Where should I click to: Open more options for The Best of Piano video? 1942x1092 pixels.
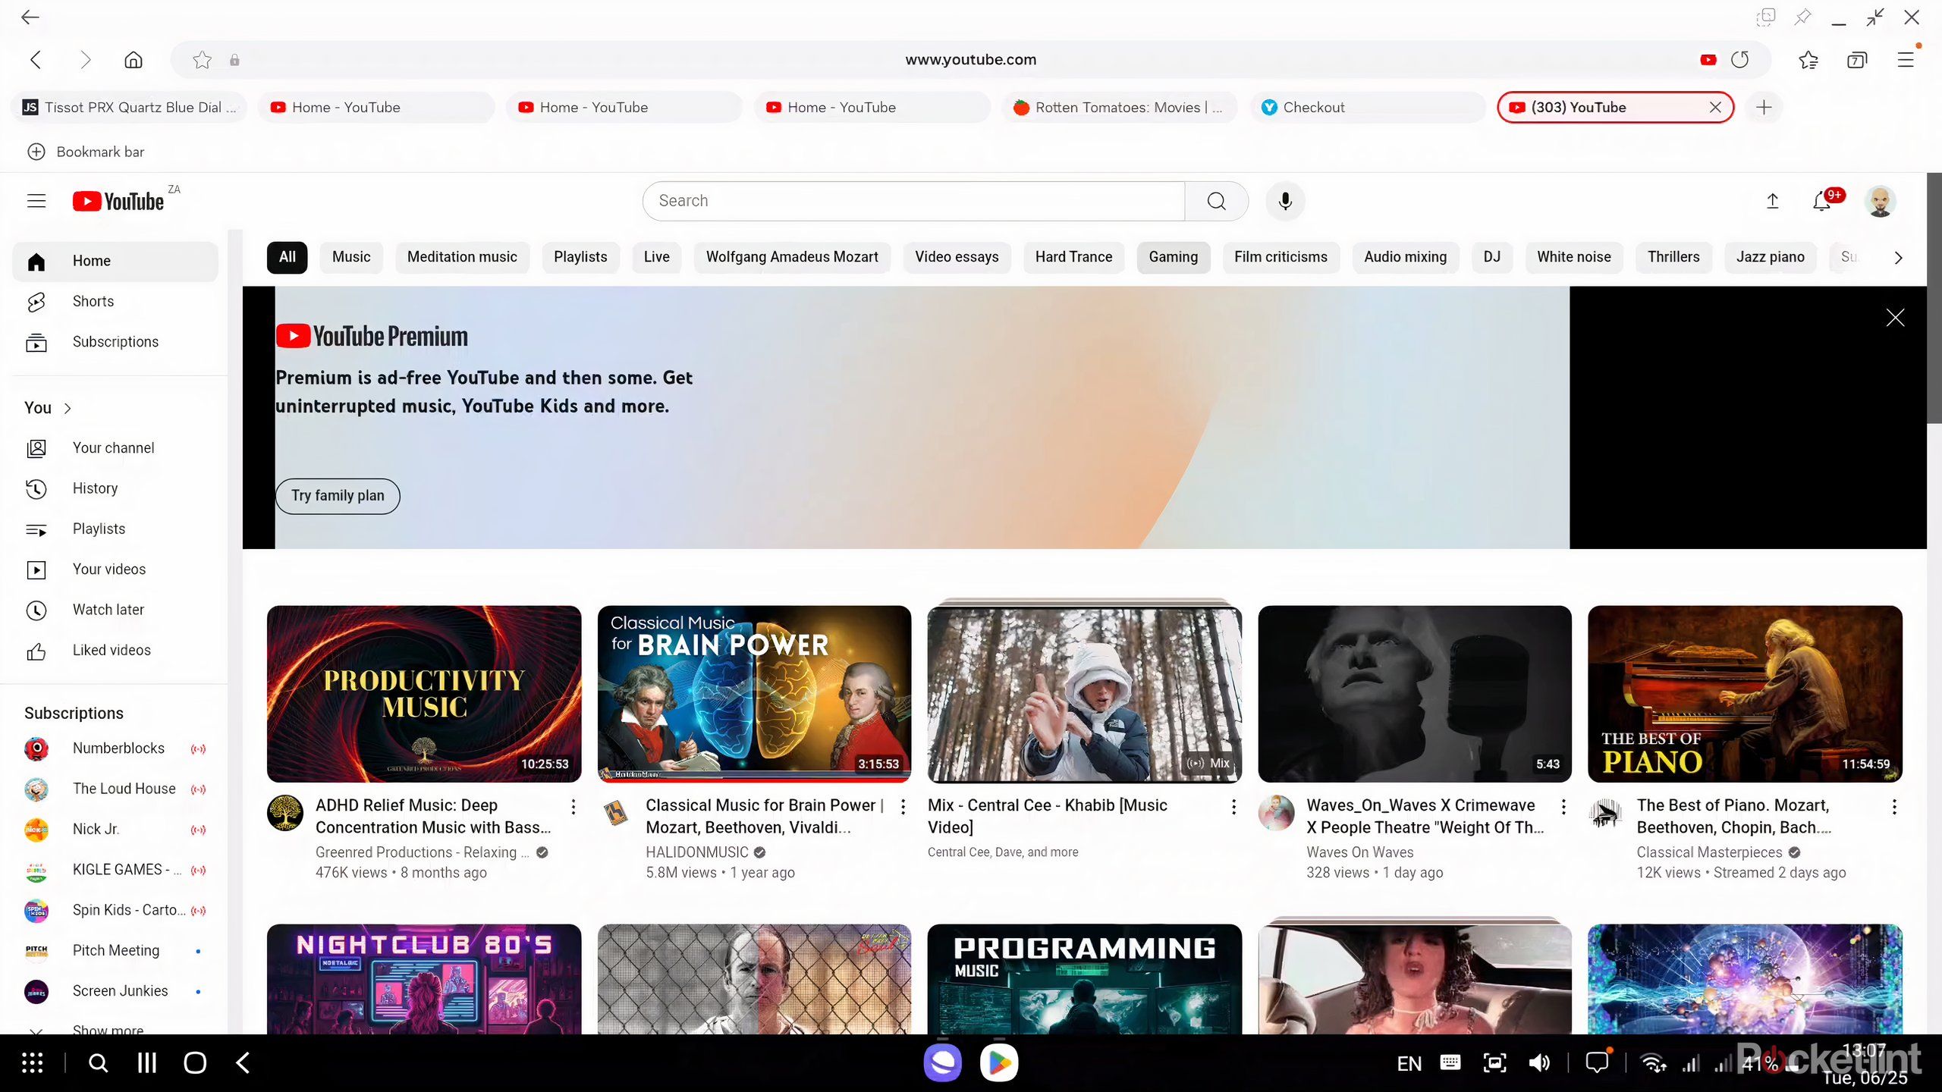point(1894,807)
